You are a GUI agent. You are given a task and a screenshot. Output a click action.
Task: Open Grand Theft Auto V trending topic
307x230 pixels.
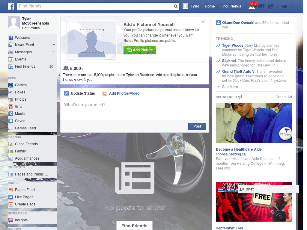click(x=238, y=71)
